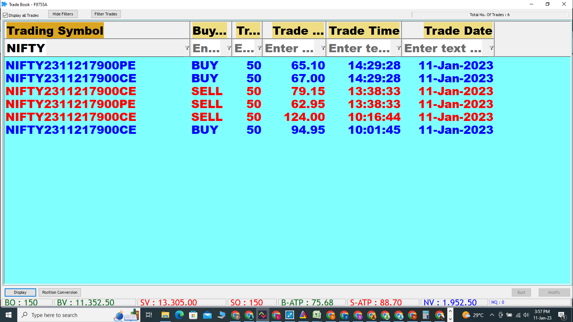
Task: Click the Trade Time filter text field
Action: pyautogui.click(x=361, y=48)
